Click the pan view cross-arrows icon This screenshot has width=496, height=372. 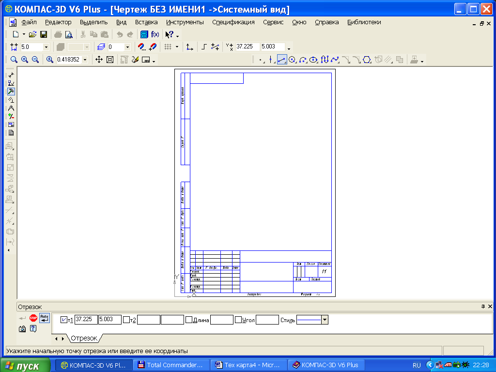pyautogui.click(x=99, y=60)
